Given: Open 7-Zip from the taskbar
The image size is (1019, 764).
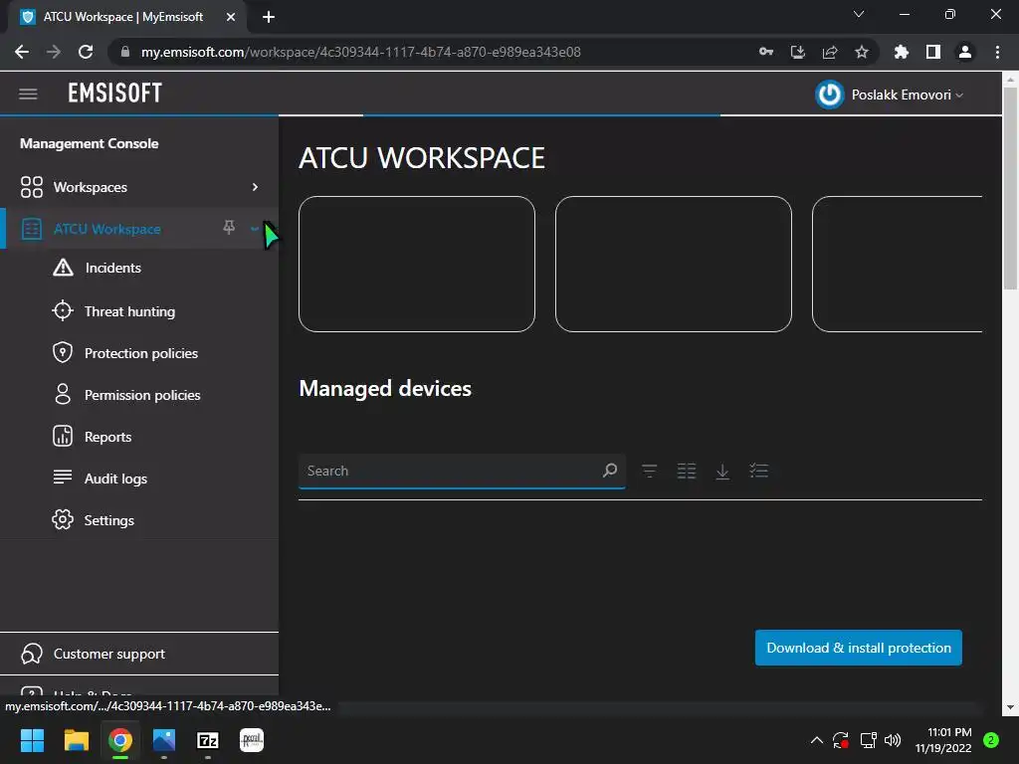Looking at the screenshot, I should 208,740.
